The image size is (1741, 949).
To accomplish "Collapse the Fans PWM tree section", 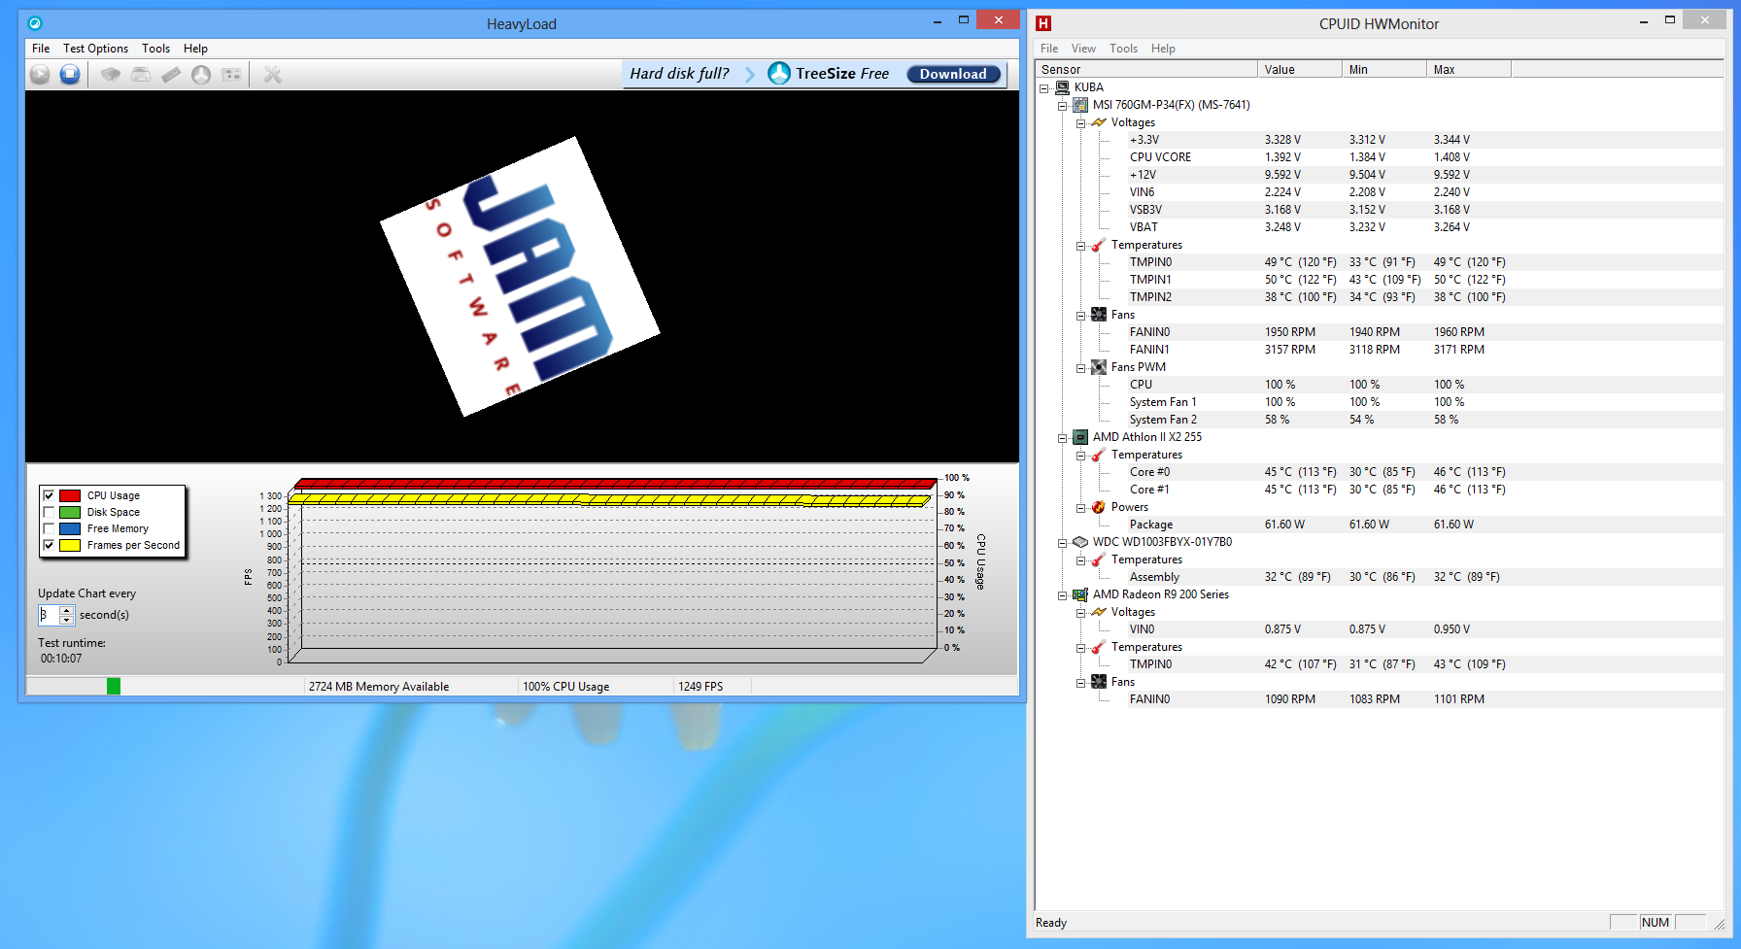I will click(x=1080, y=368).
